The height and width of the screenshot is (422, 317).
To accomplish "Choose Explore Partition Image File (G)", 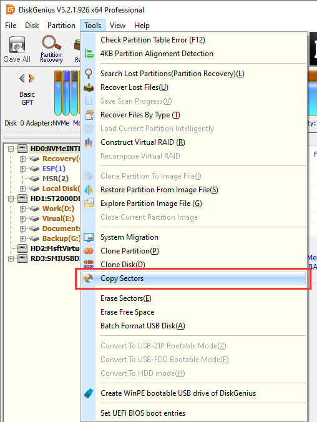I will click(193, 204).
